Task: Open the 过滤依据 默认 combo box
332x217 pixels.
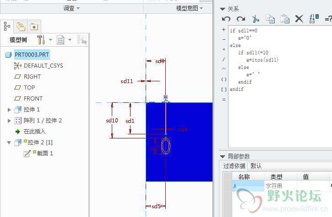Action: click(290, 166)
